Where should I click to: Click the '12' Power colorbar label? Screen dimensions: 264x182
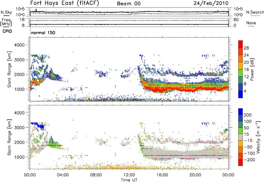coord(246,77)
